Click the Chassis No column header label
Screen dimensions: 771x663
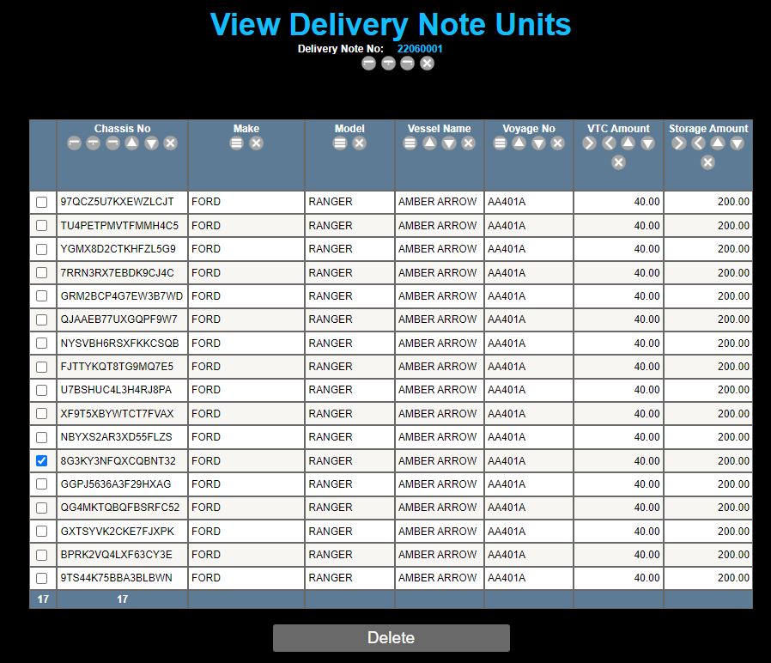(x=123, y=128)
